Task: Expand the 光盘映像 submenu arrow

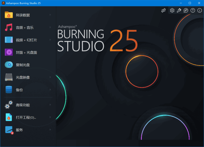Action: click(50, 77)
